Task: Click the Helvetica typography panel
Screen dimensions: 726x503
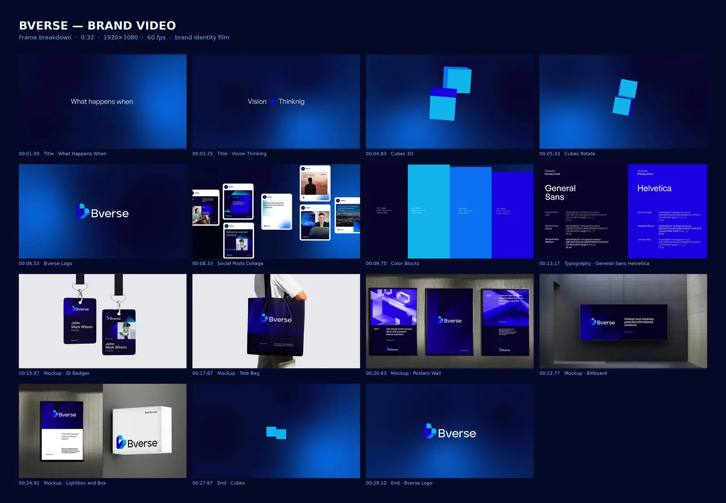Action: click(667, 211)
